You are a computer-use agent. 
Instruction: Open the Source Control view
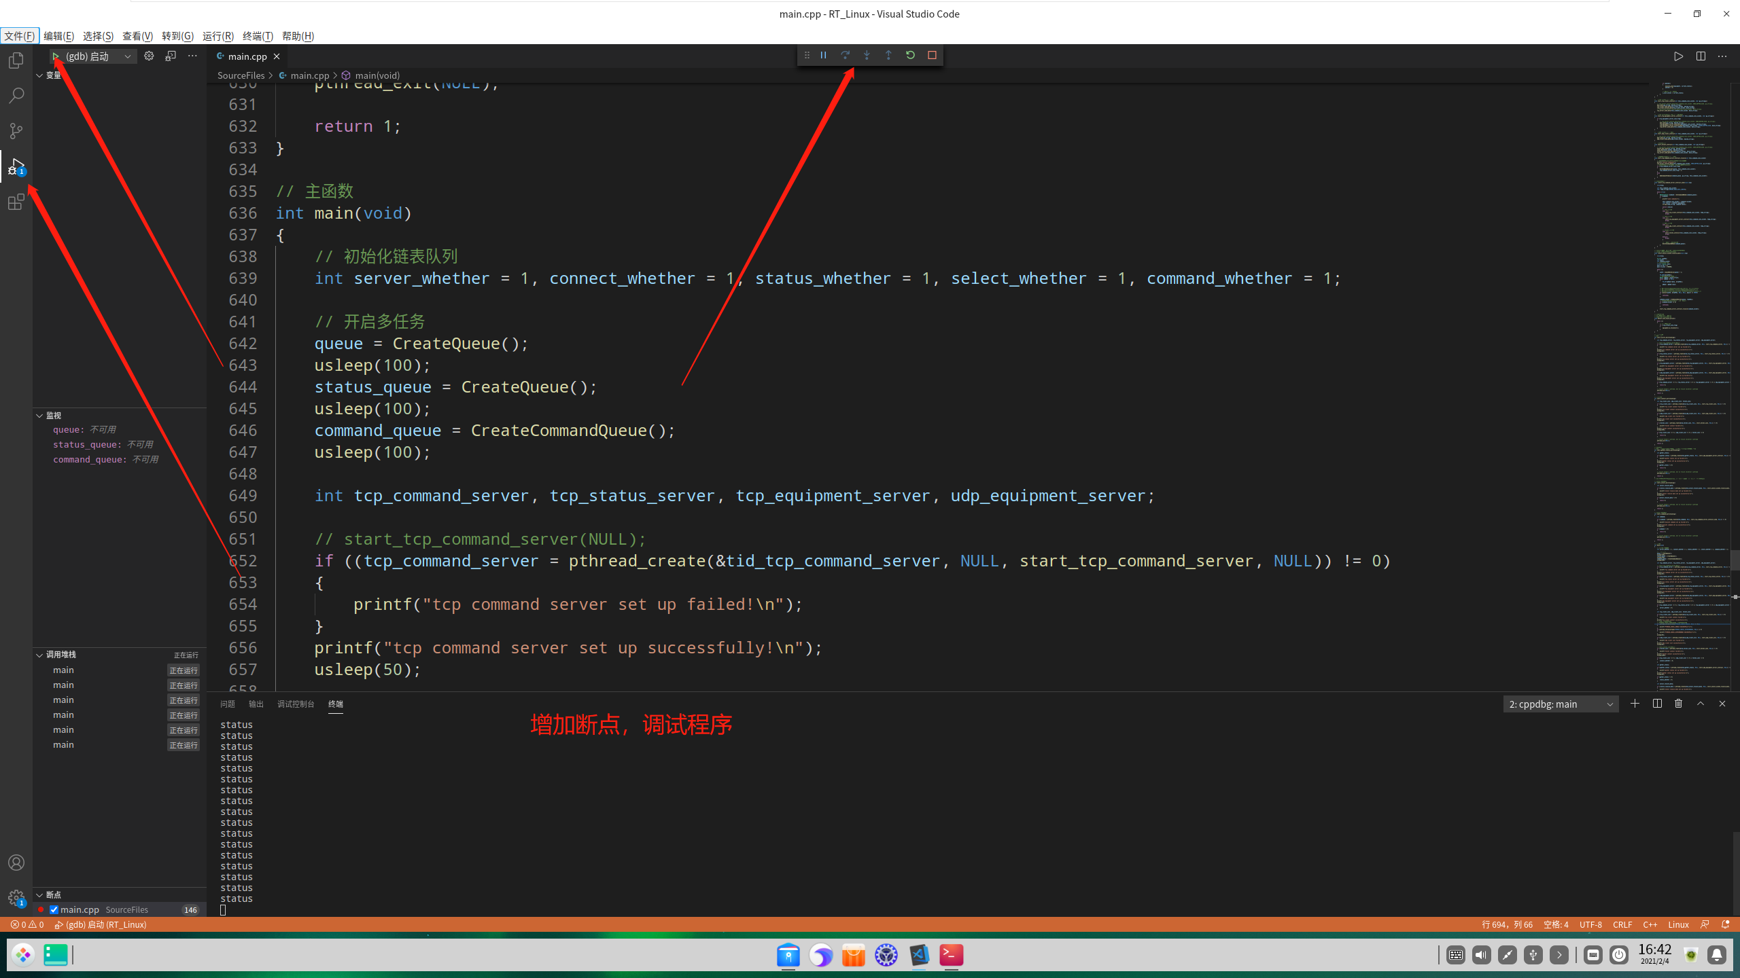coord(16,130)
